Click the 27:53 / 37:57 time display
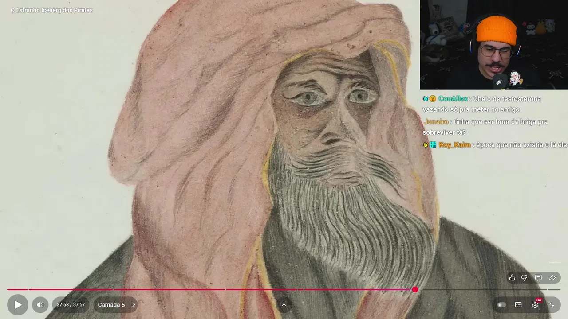 71,305
